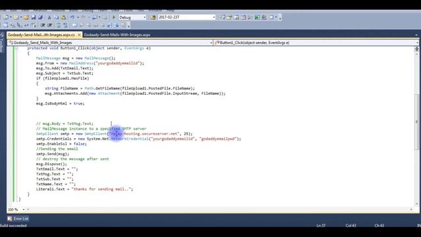The width and height of the screenshot is (421, 237).
Task: Open the Error List panel tab
Action: [x=18, y=219]
